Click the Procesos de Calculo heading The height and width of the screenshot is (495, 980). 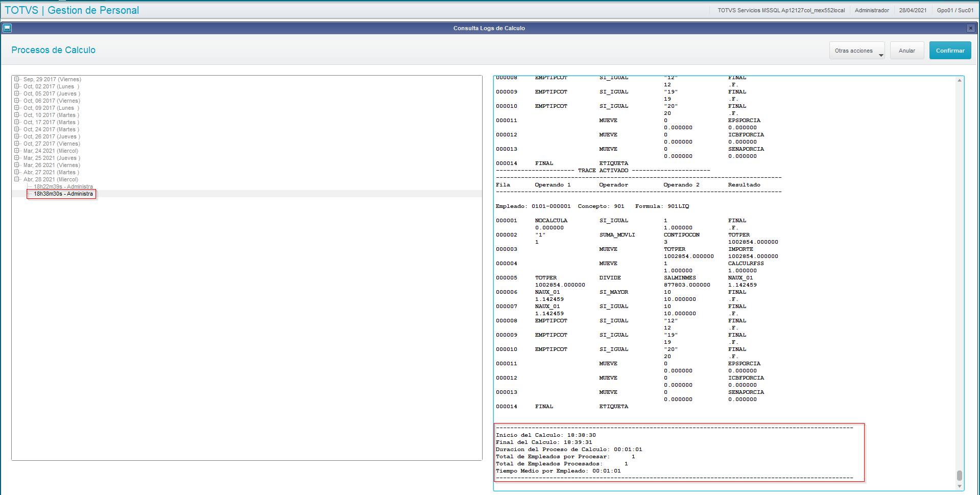click(53, 50)
